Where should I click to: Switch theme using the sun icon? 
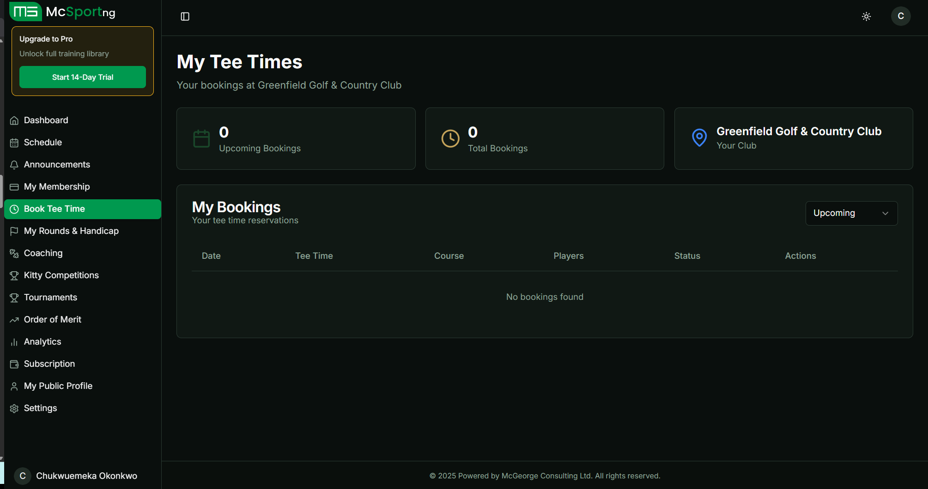pos(866,17)
